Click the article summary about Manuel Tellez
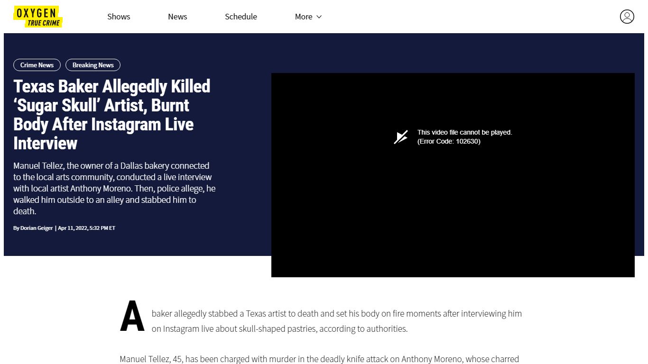Screen dimensions: 648x364 114,188
